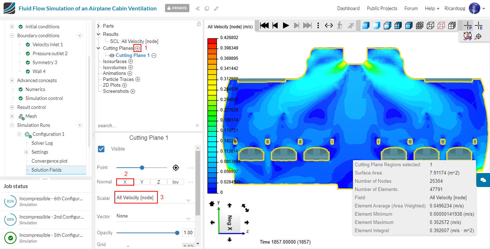Image resolution: width=490 pixels, height=249 pixels.
Task: Click the pick element tool
Action: (479, 25)
